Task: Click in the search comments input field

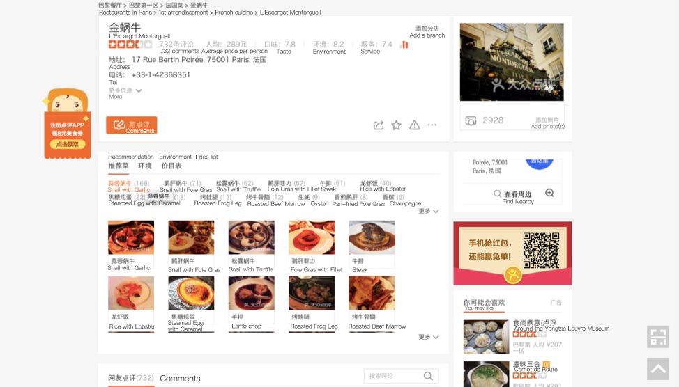Action: [394, 376]
